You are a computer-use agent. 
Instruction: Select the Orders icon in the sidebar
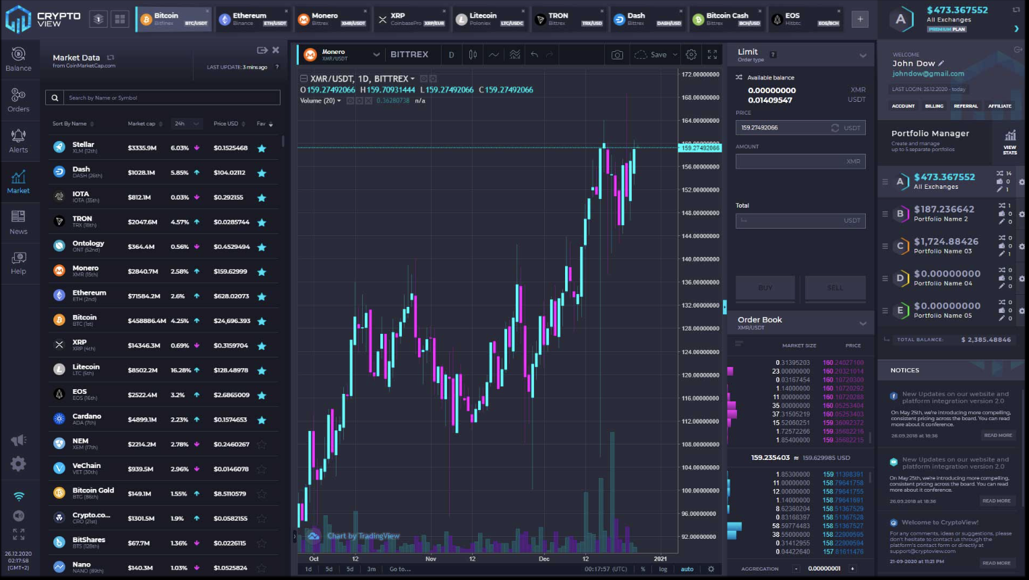(18, 99)
